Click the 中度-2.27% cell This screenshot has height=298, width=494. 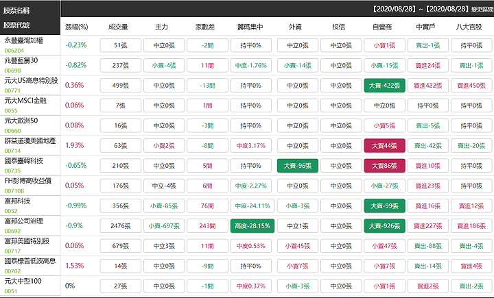point(251,186)
